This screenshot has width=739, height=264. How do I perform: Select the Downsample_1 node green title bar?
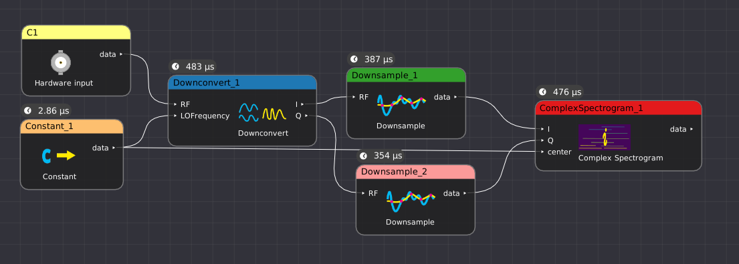406,76
